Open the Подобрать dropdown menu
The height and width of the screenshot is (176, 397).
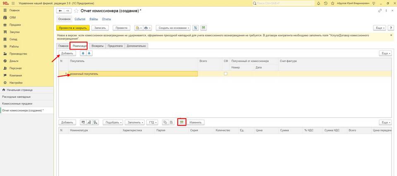point(114,122)
